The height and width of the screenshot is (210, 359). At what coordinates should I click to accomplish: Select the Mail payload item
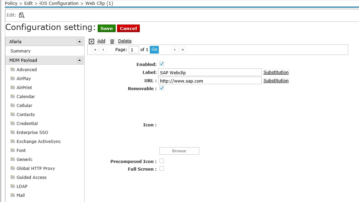tap(21, 195)
